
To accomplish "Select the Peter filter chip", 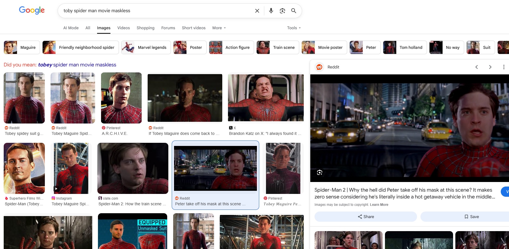I will 365,47.
